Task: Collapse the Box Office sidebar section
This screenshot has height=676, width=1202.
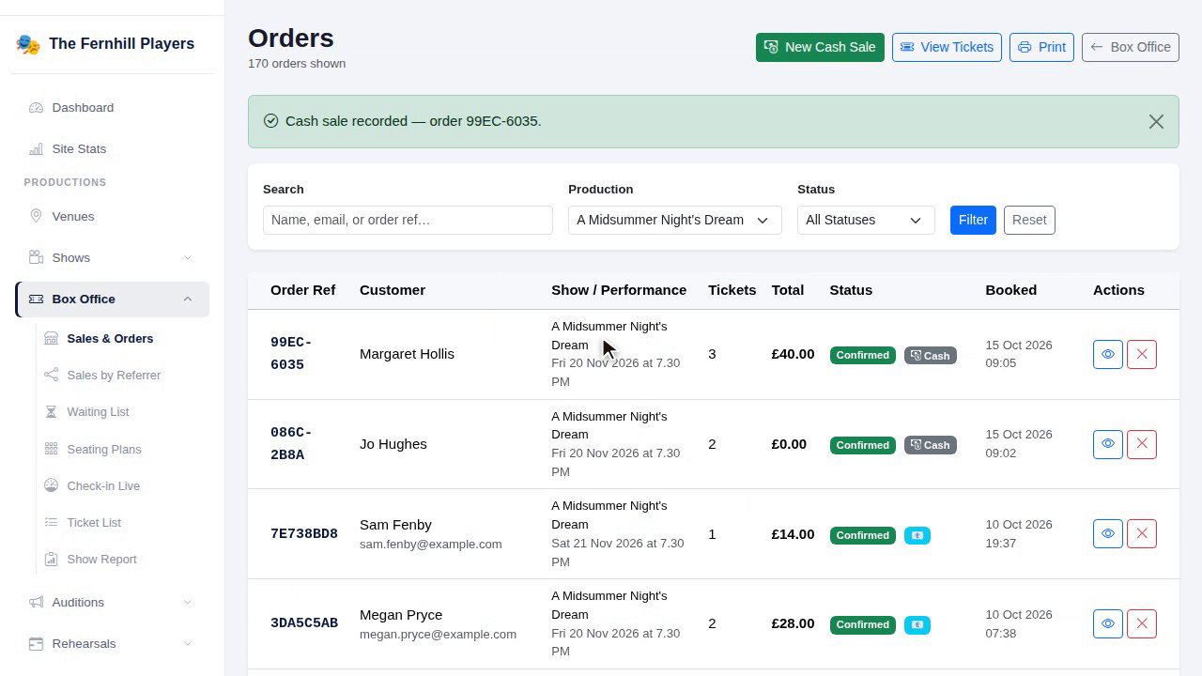Action: 112,300
